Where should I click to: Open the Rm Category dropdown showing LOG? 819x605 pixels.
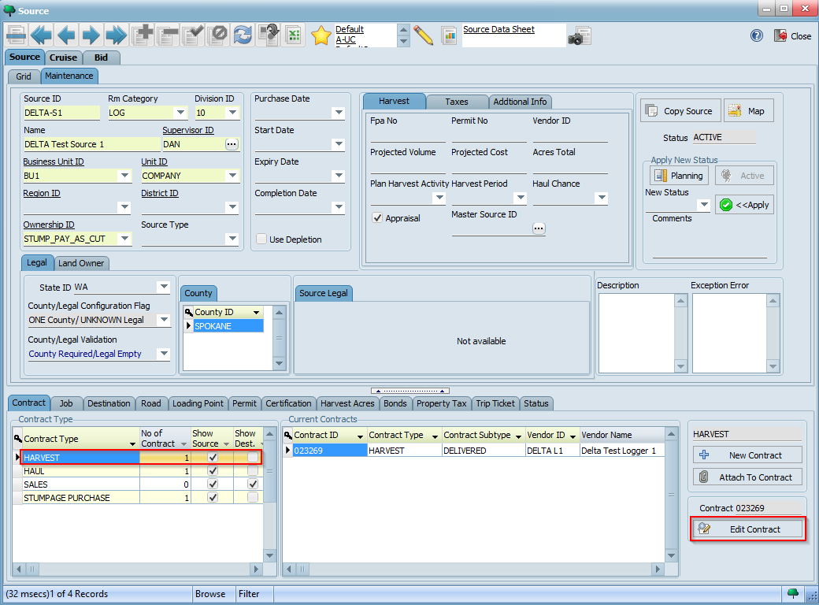click(180, 113)
